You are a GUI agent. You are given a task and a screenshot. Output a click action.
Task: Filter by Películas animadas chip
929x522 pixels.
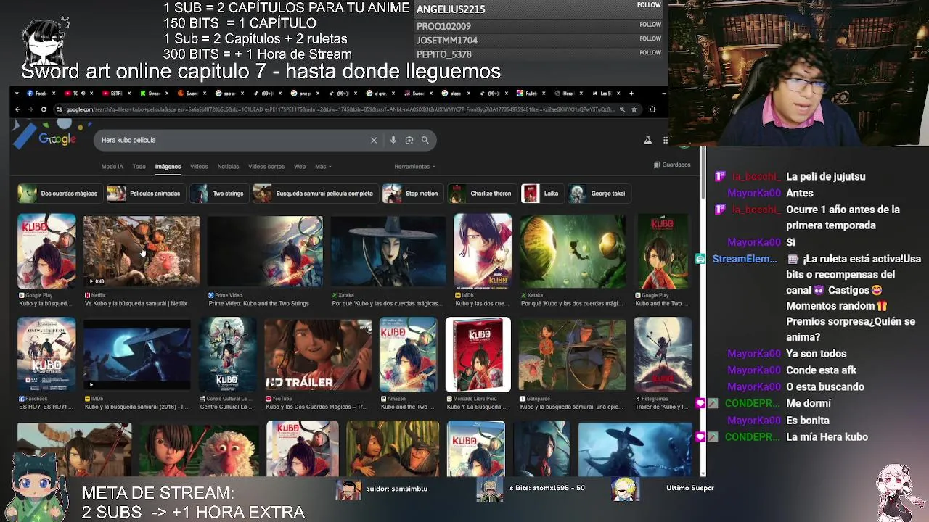[144, 194]
